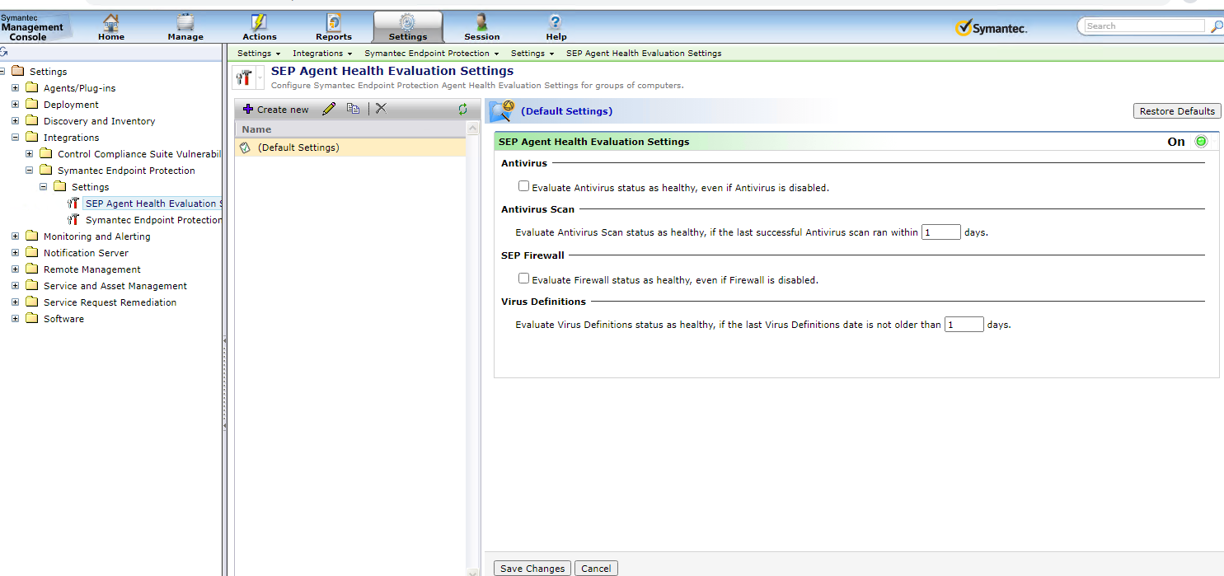Open the Help question mark icon
1224x576 pixels.
(556, 22)
